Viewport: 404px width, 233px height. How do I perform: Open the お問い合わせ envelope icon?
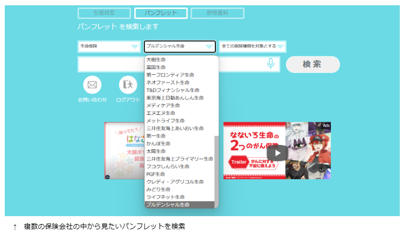(92, 85)
